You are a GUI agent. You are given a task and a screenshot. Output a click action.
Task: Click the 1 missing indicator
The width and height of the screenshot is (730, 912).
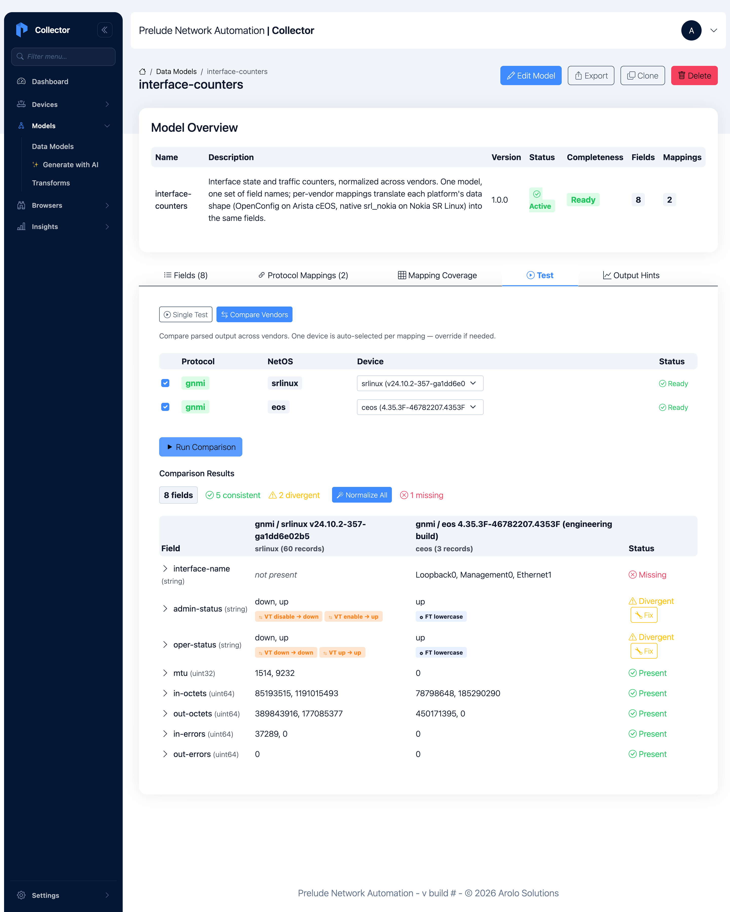coord(422,495)
